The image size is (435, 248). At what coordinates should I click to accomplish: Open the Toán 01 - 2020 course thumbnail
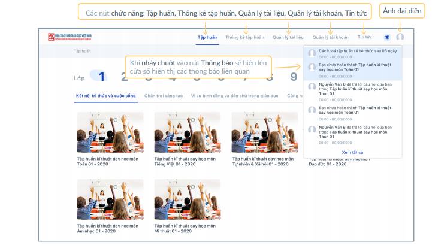[110, 132]
